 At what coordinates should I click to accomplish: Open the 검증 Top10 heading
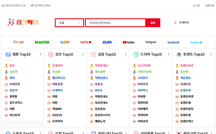coord(107,54)
